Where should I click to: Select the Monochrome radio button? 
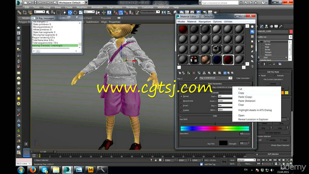(x=181, y=101)
